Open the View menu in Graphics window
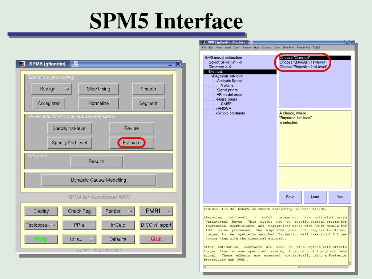Image resolution: width=372 pixels, height=279 pixels. 219,48
